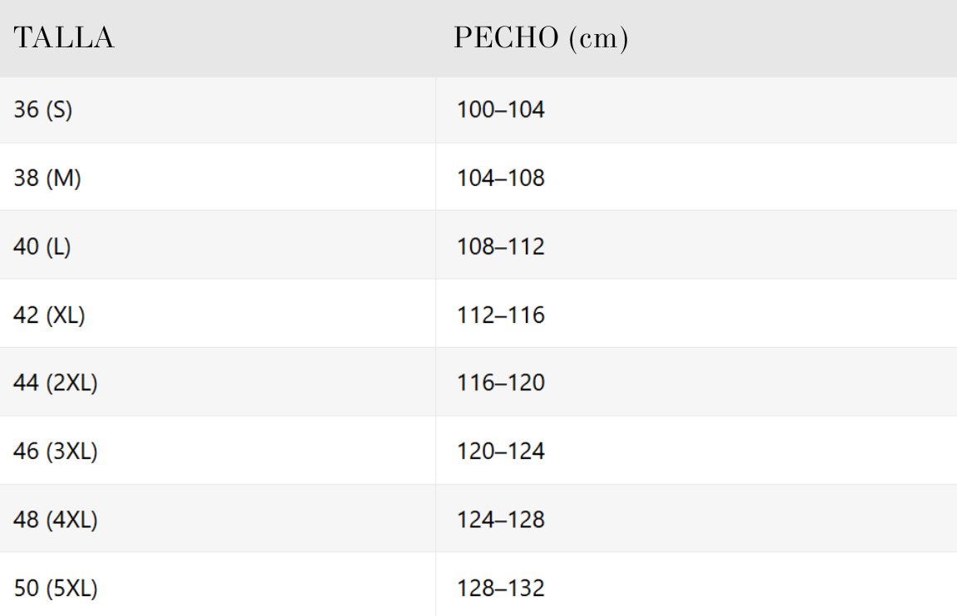Image resolution: width=957 pixels, height=616 pixels.
Task: Click the TALLA column header
Action: click(64, 38)
